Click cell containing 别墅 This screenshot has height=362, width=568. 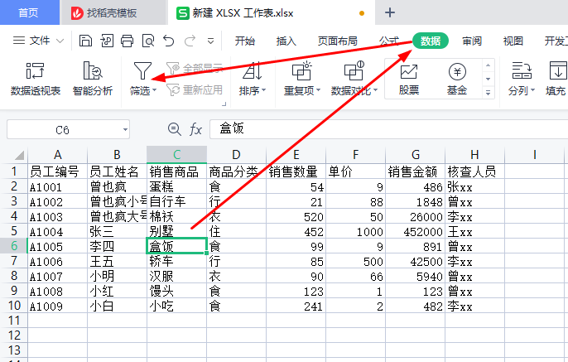[177, 231]
